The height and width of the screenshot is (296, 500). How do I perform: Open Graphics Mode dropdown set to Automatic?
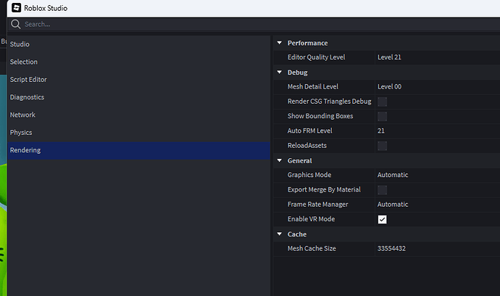[438, 175]
